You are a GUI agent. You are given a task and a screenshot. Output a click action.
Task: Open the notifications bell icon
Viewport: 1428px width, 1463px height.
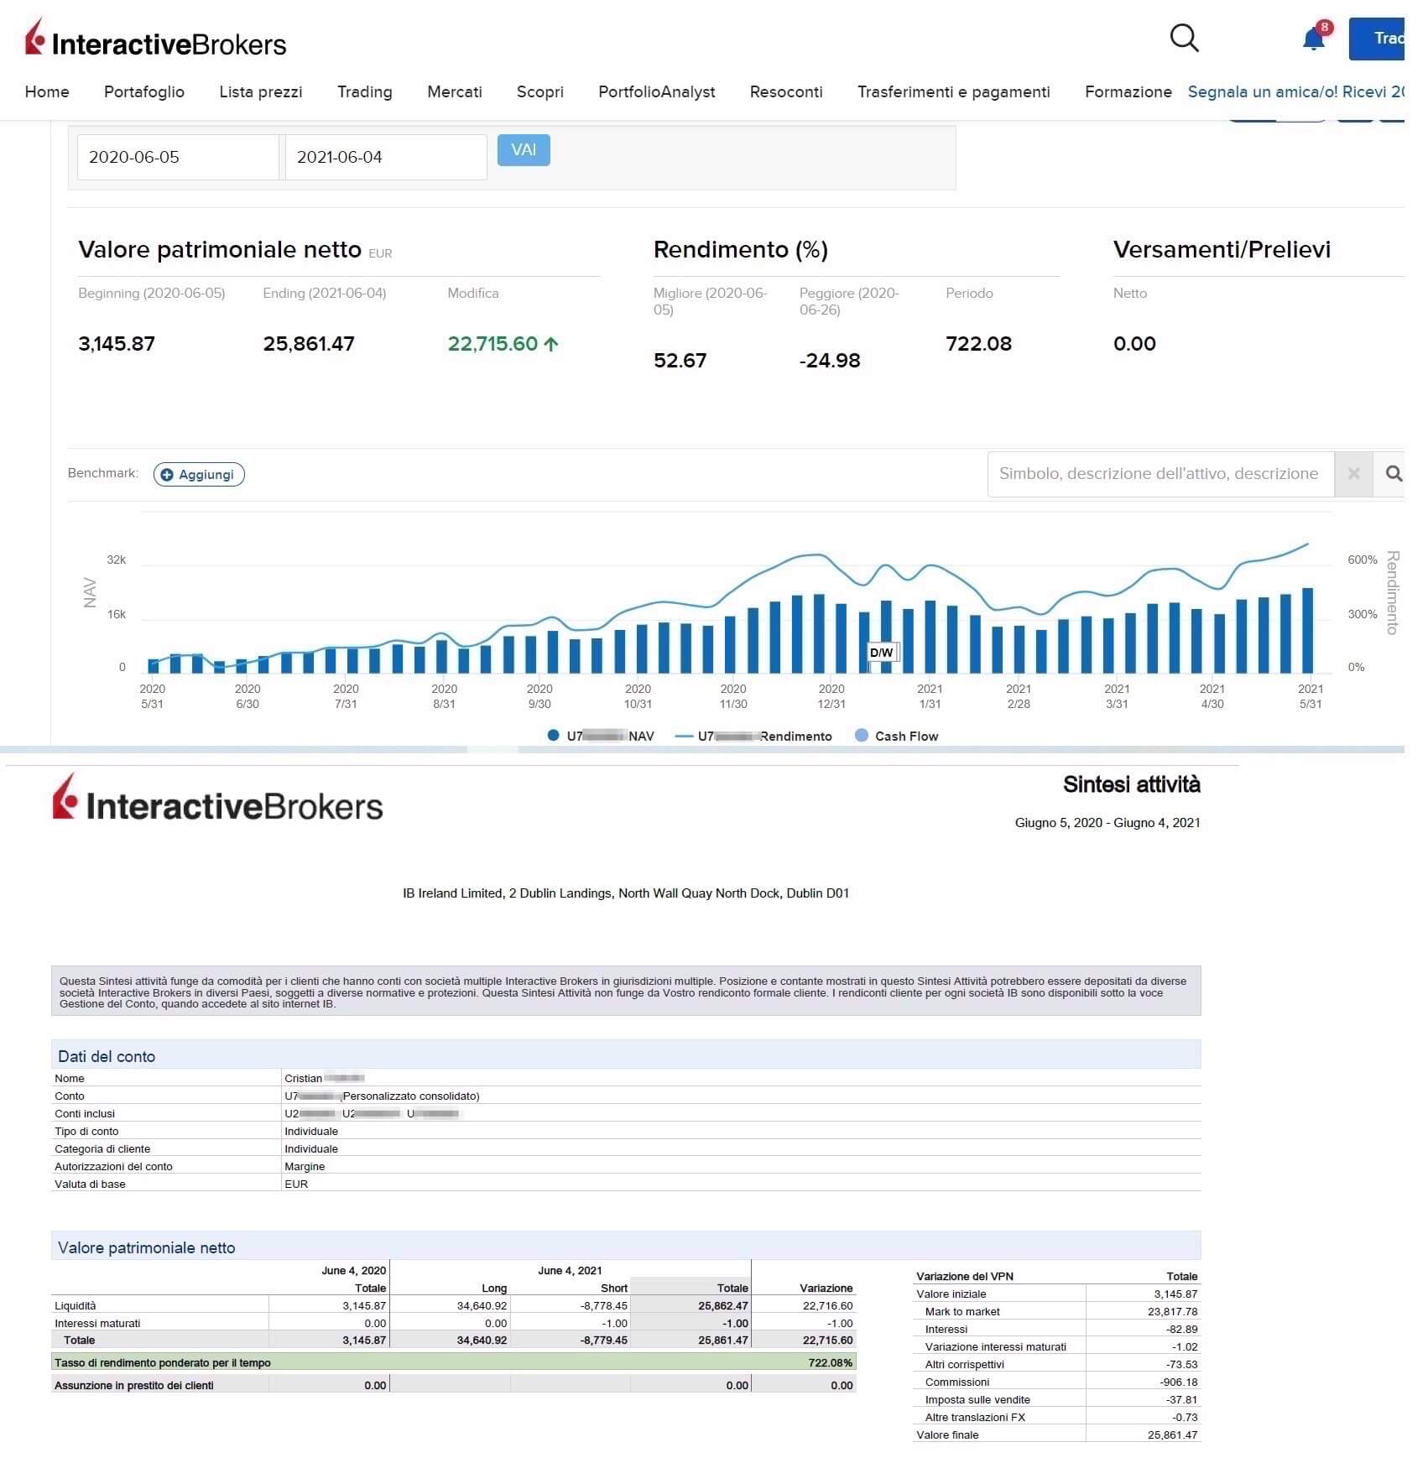tap(1313, 39)
